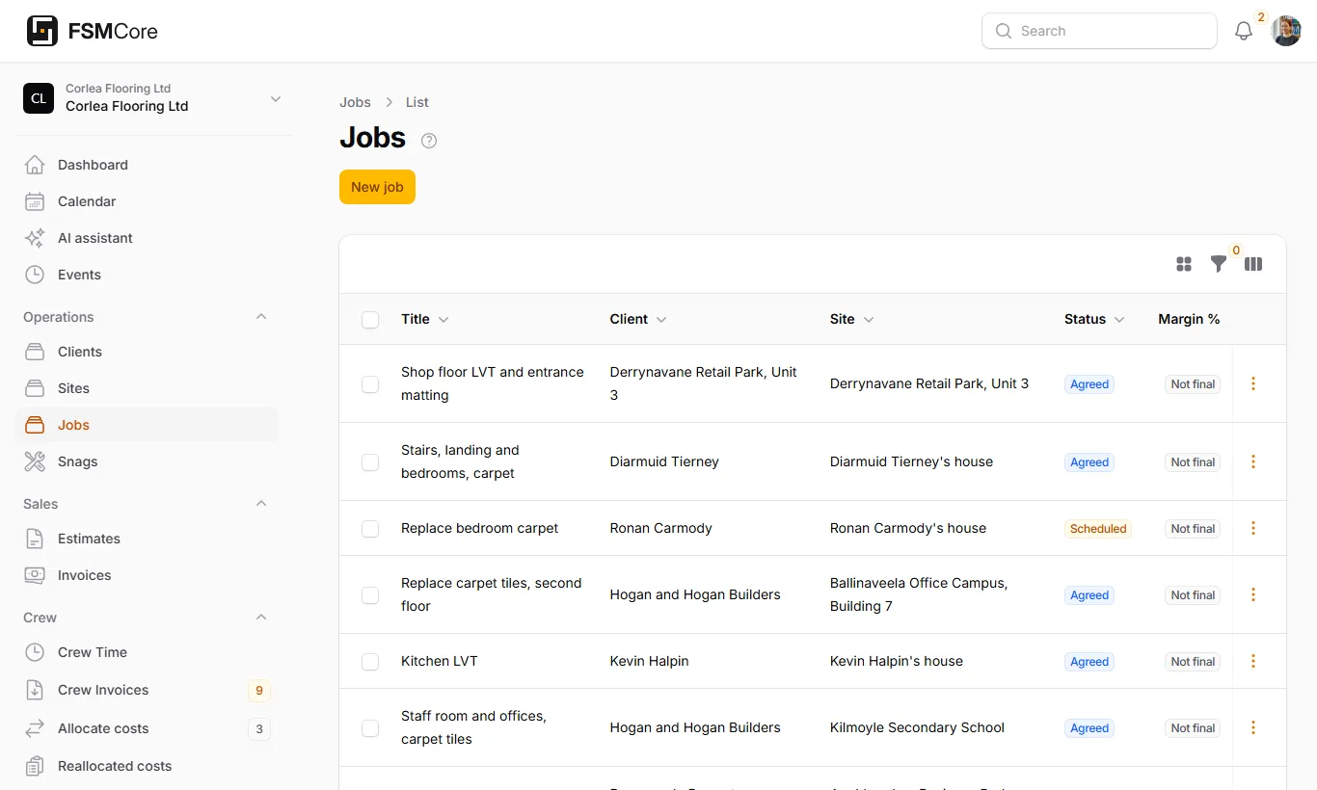Click the Crew Invoices download icon
1317x790 pixels.
[35, 690]
